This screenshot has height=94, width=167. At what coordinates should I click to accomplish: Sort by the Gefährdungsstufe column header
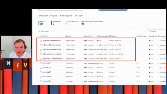[x=102, y=36]
